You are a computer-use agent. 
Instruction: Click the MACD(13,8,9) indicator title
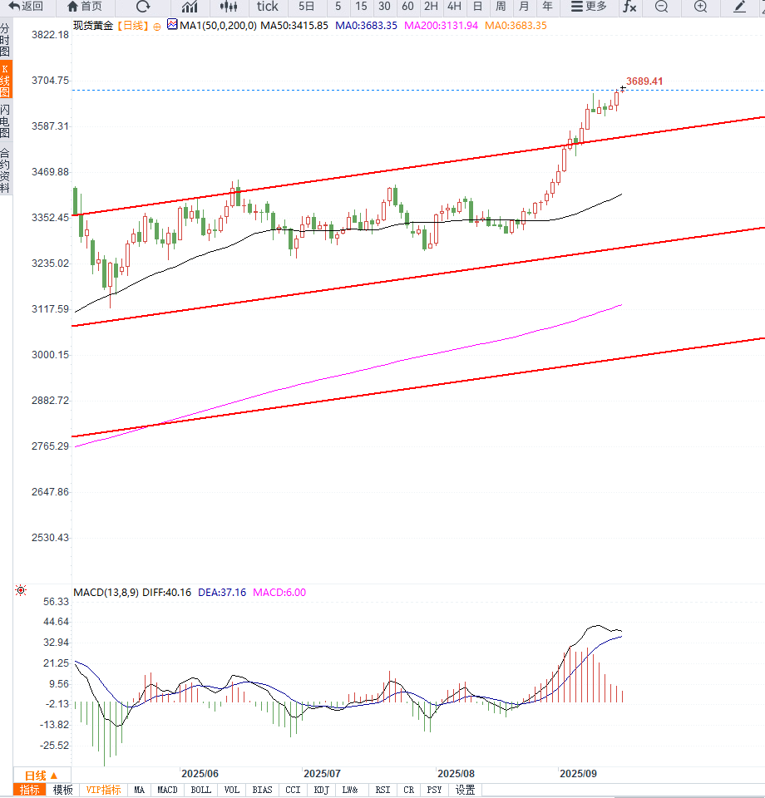pyautogui.click(x=106, y=593)
